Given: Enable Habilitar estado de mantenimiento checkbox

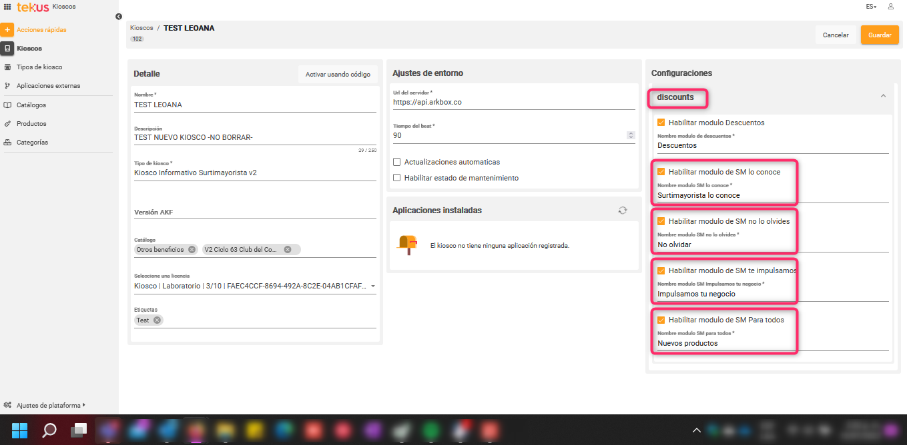Looking at the screenshot, I should [x=397, y=178].
